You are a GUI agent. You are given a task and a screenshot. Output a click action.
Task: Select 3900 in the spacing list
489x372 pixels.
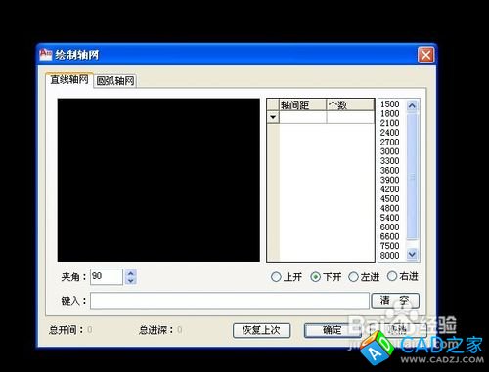(389, 180)
